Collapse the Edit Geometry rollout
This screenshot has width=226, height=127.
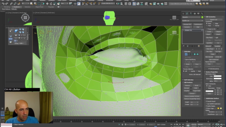pyautogui.click(x=210, y=17)
